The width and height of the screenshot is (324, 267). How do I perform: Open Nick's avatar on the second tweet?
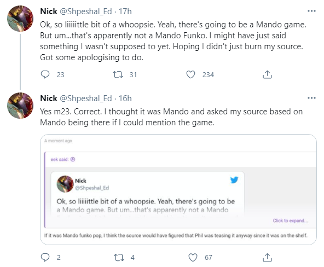(20, 106)
